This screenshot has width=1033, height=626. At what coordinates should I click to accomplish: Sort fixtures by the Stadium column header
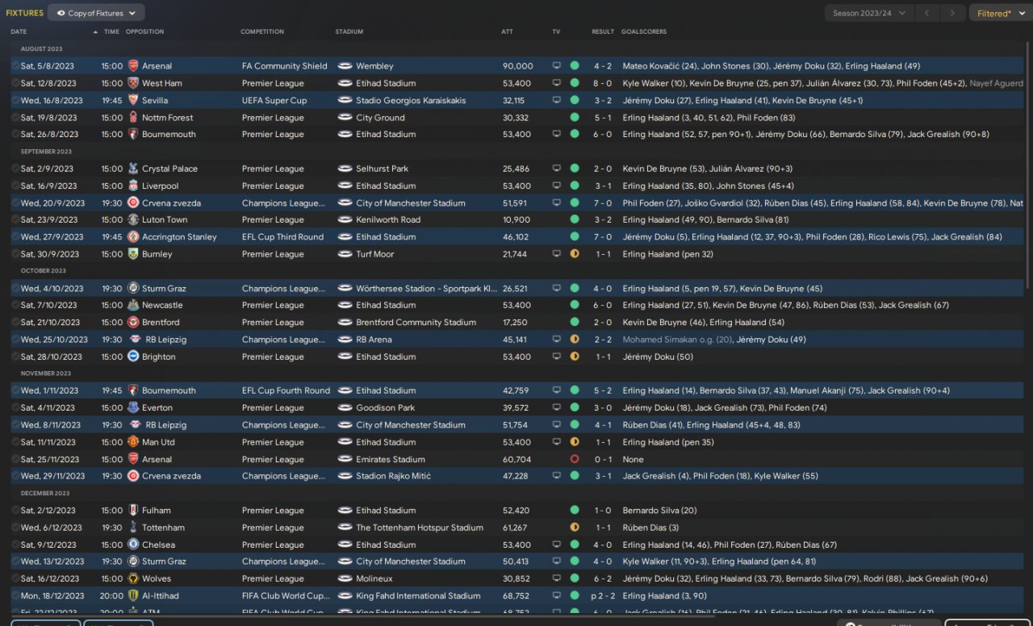click(x=349, y=31)
